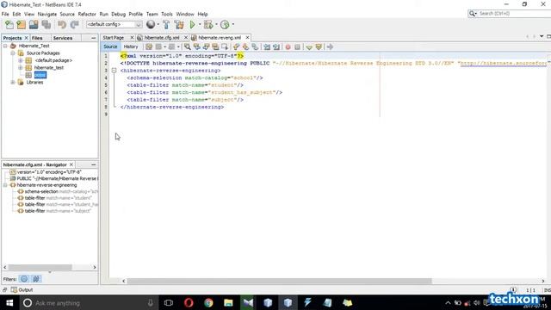The width and height of the screenshot is (551, 310).
Task: Click the Find Next Occurrence icon
Action: [207, 46]
